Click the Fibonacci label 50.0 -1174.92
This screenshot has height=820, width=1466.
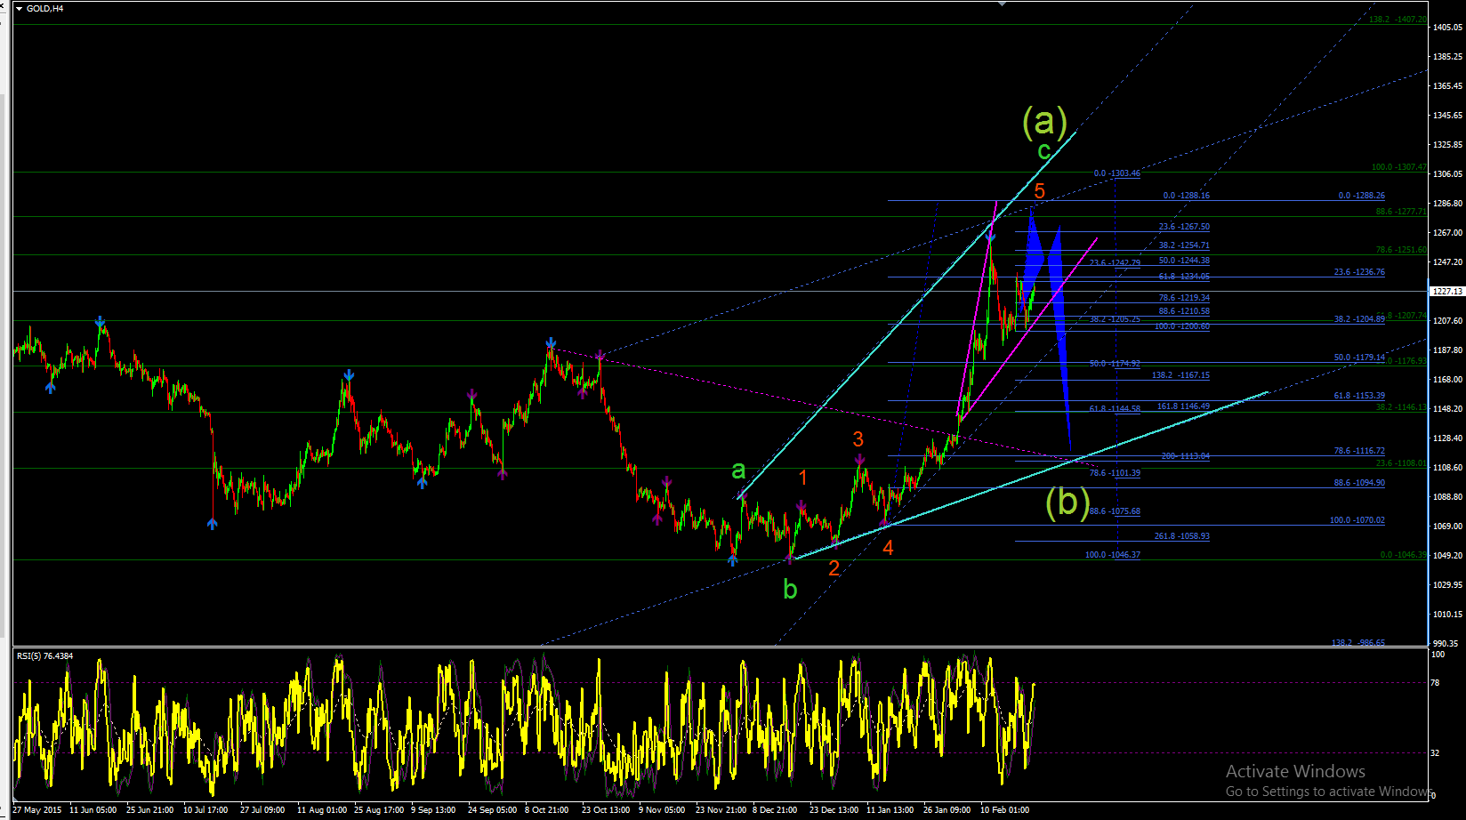pyautogui.click(x=1115, y=364)
